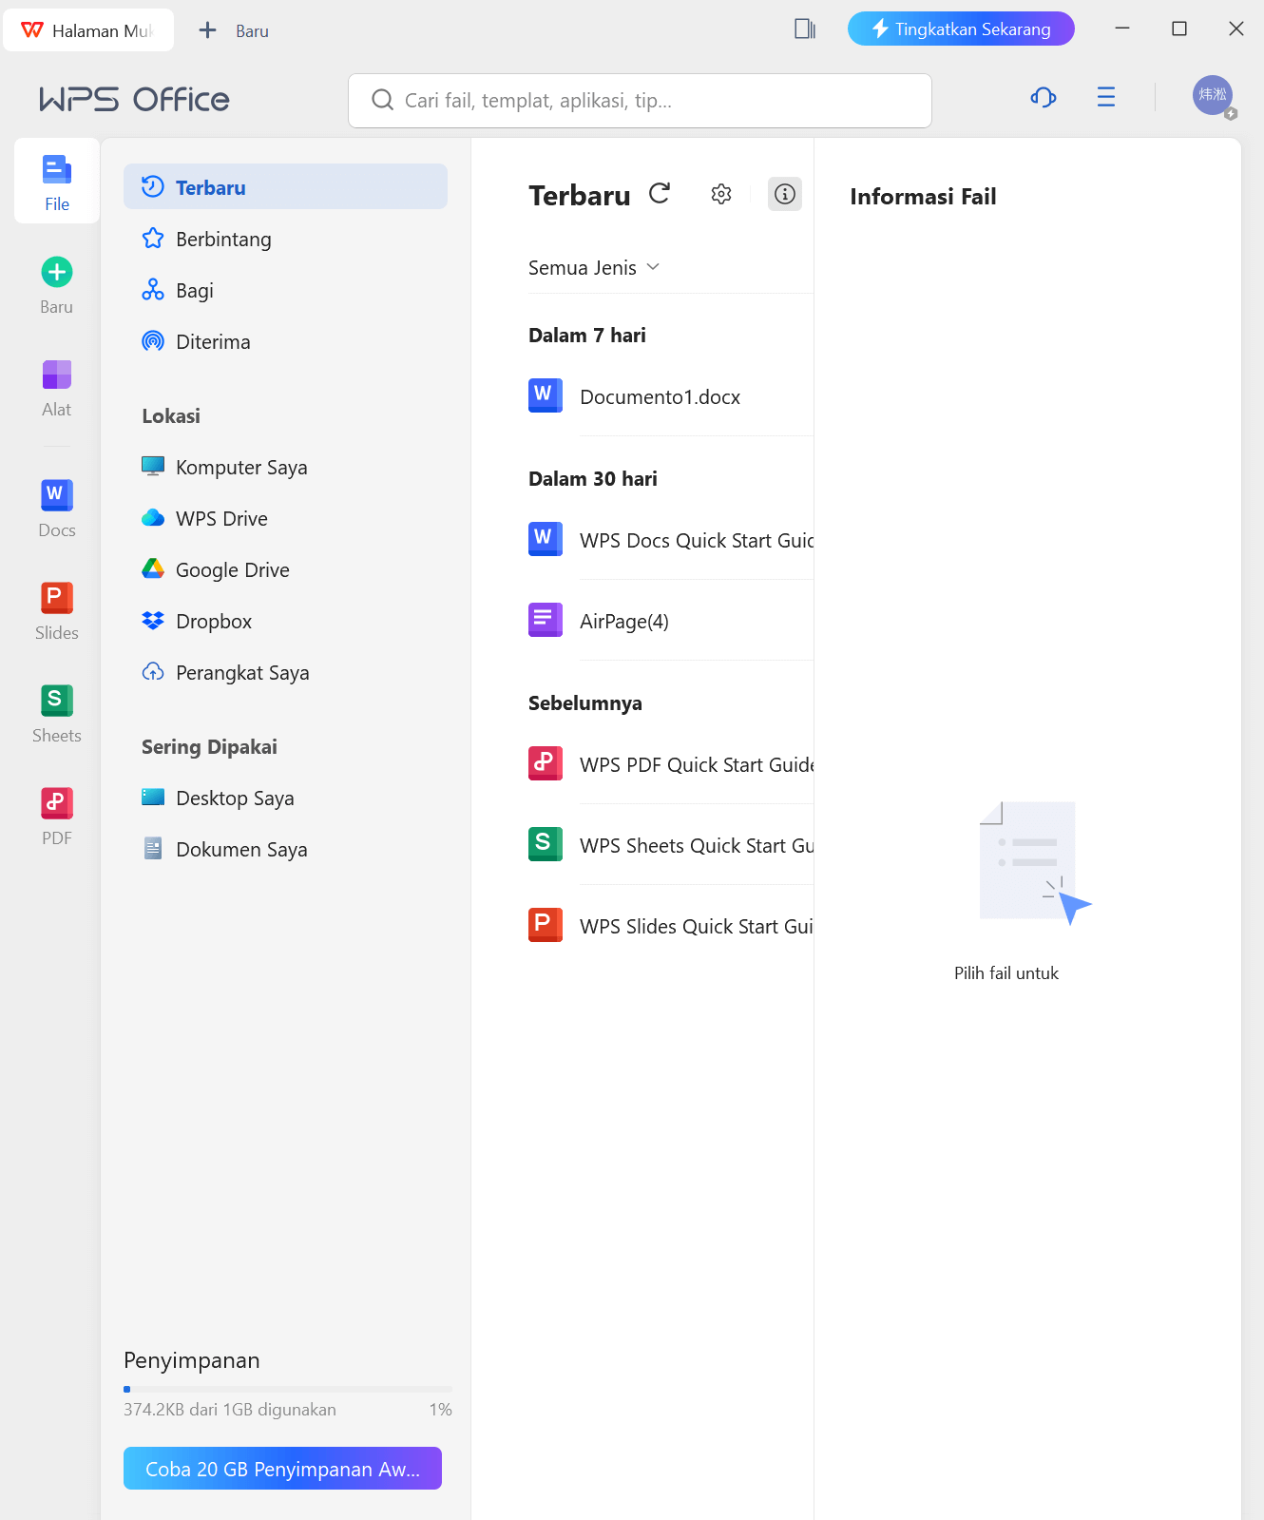This screenshot has width=1264, height=1520.
Task: Open the Diterima received files
Action: click(285, 341)
